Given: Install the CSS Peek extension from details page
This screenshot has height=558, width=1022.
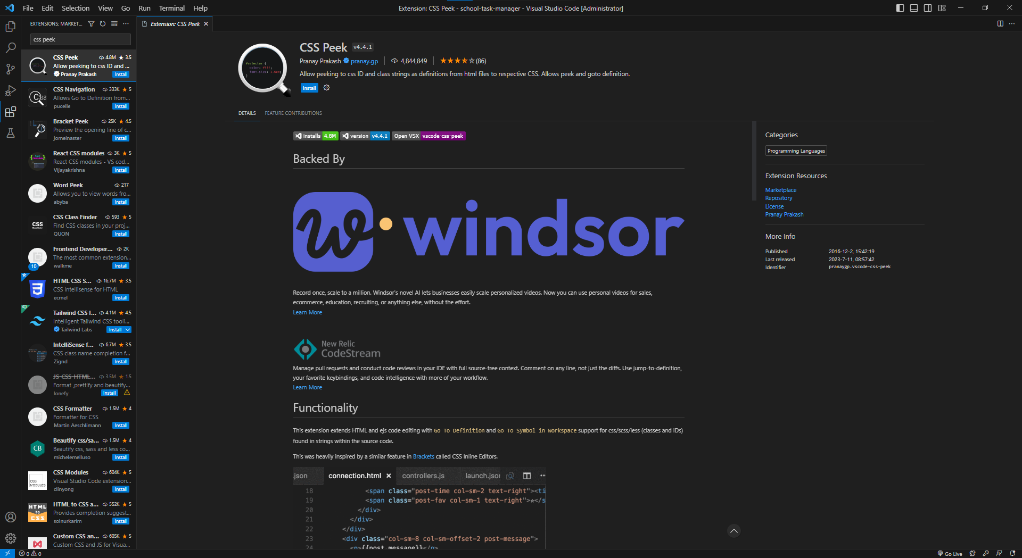Looking at the screenshot, I should click(309, 88).
